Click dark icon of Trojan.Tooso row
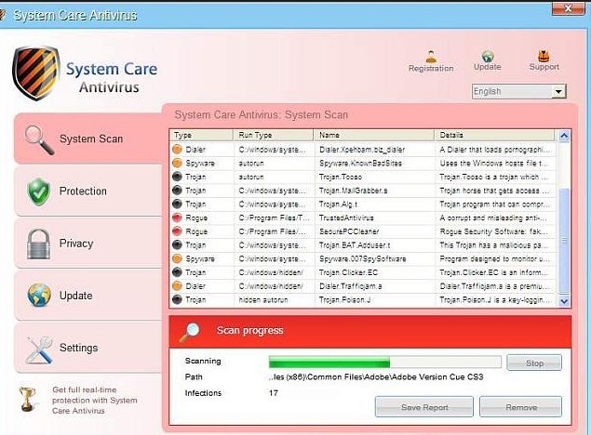Image resolution: width=591 pixels, height=435 pixels. point(177,177)
